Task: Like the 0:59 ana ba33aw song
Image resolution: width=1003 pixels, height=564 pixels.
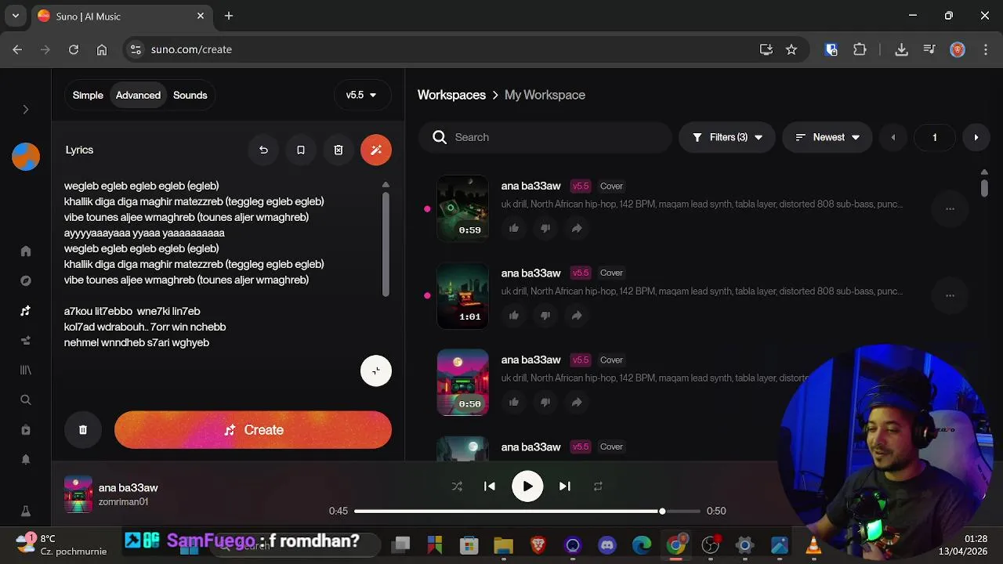Action: click(514, 229)
